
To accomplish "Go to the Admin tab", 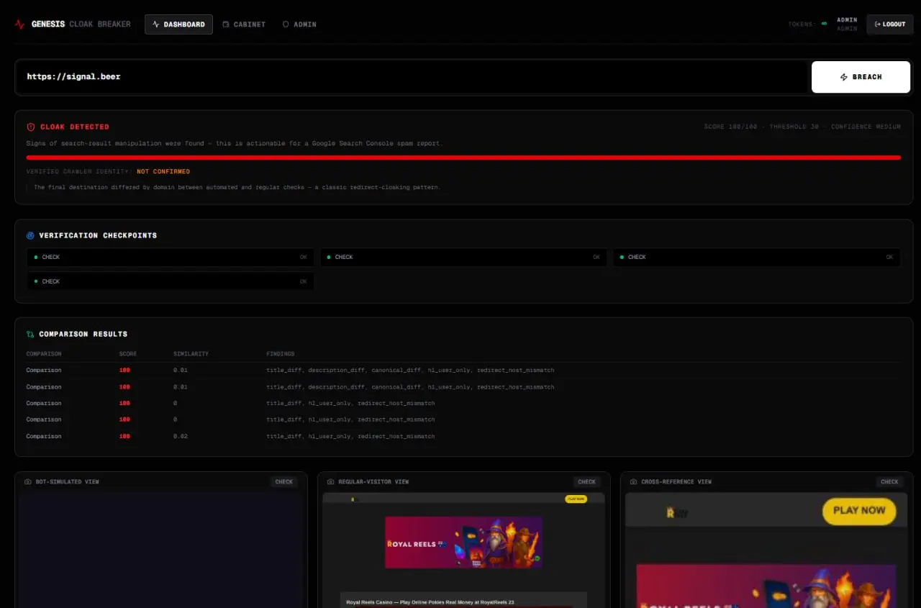I will coord(299,24).
